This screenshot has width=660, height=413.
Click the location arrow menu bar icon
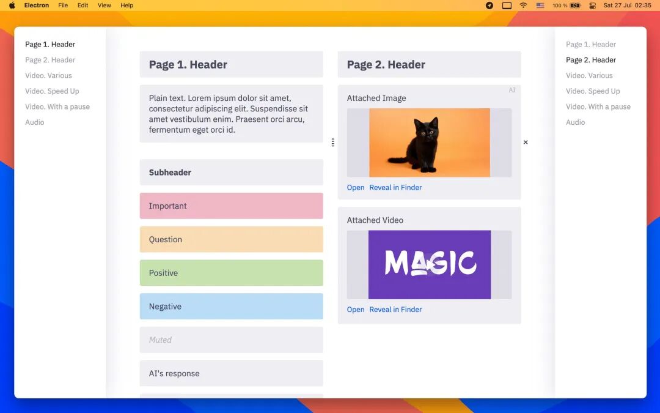coord(489,6)
